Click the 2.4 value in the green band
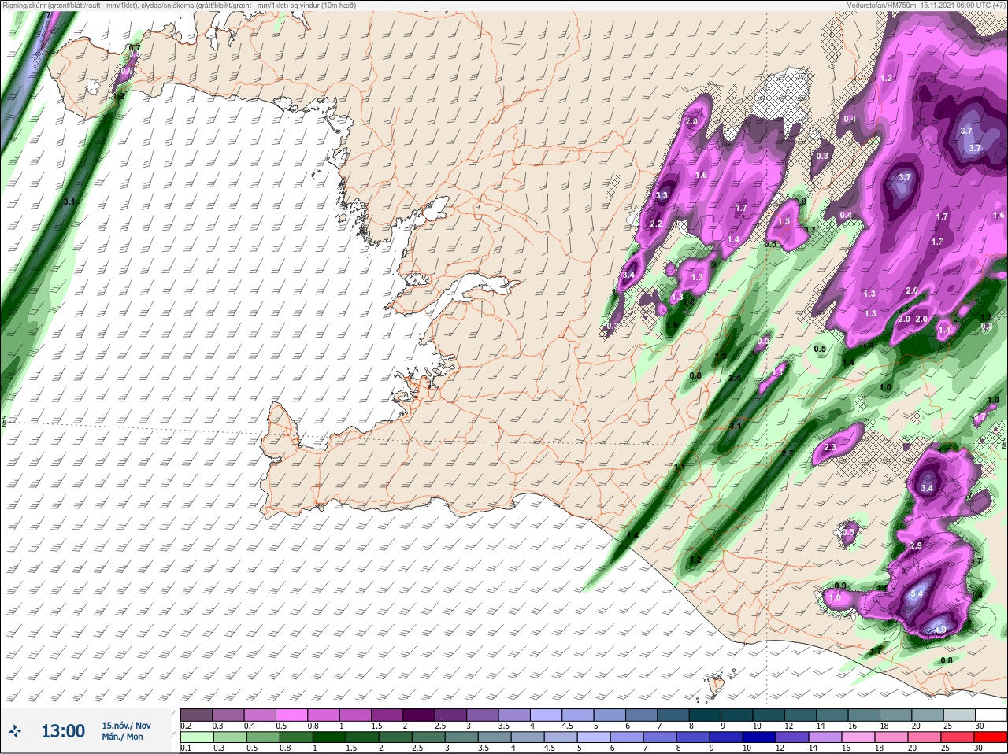 tap(734, 378)
